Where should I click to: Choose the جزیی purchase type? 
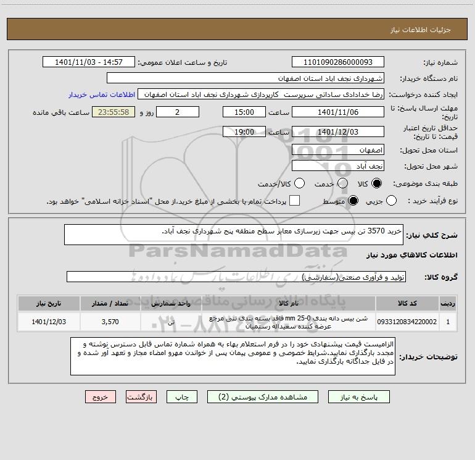[x=391, y=201]
